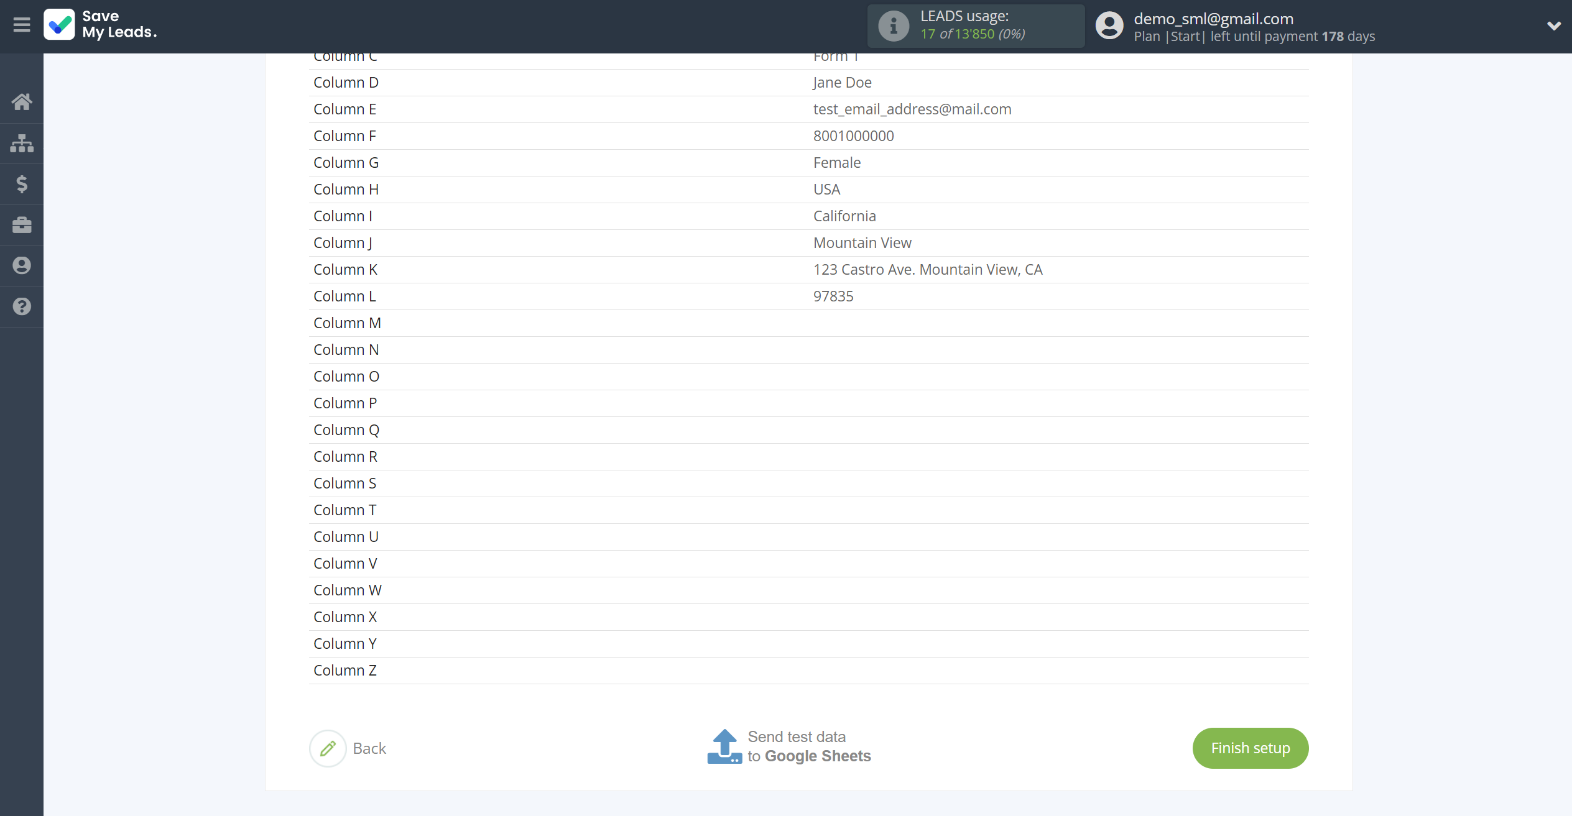Click the Column O label

point(346,377)
